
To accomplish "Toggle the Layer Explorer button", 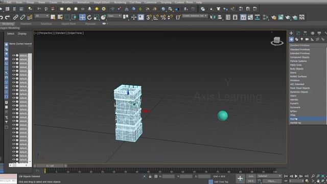I will click(x=235, y=17).
